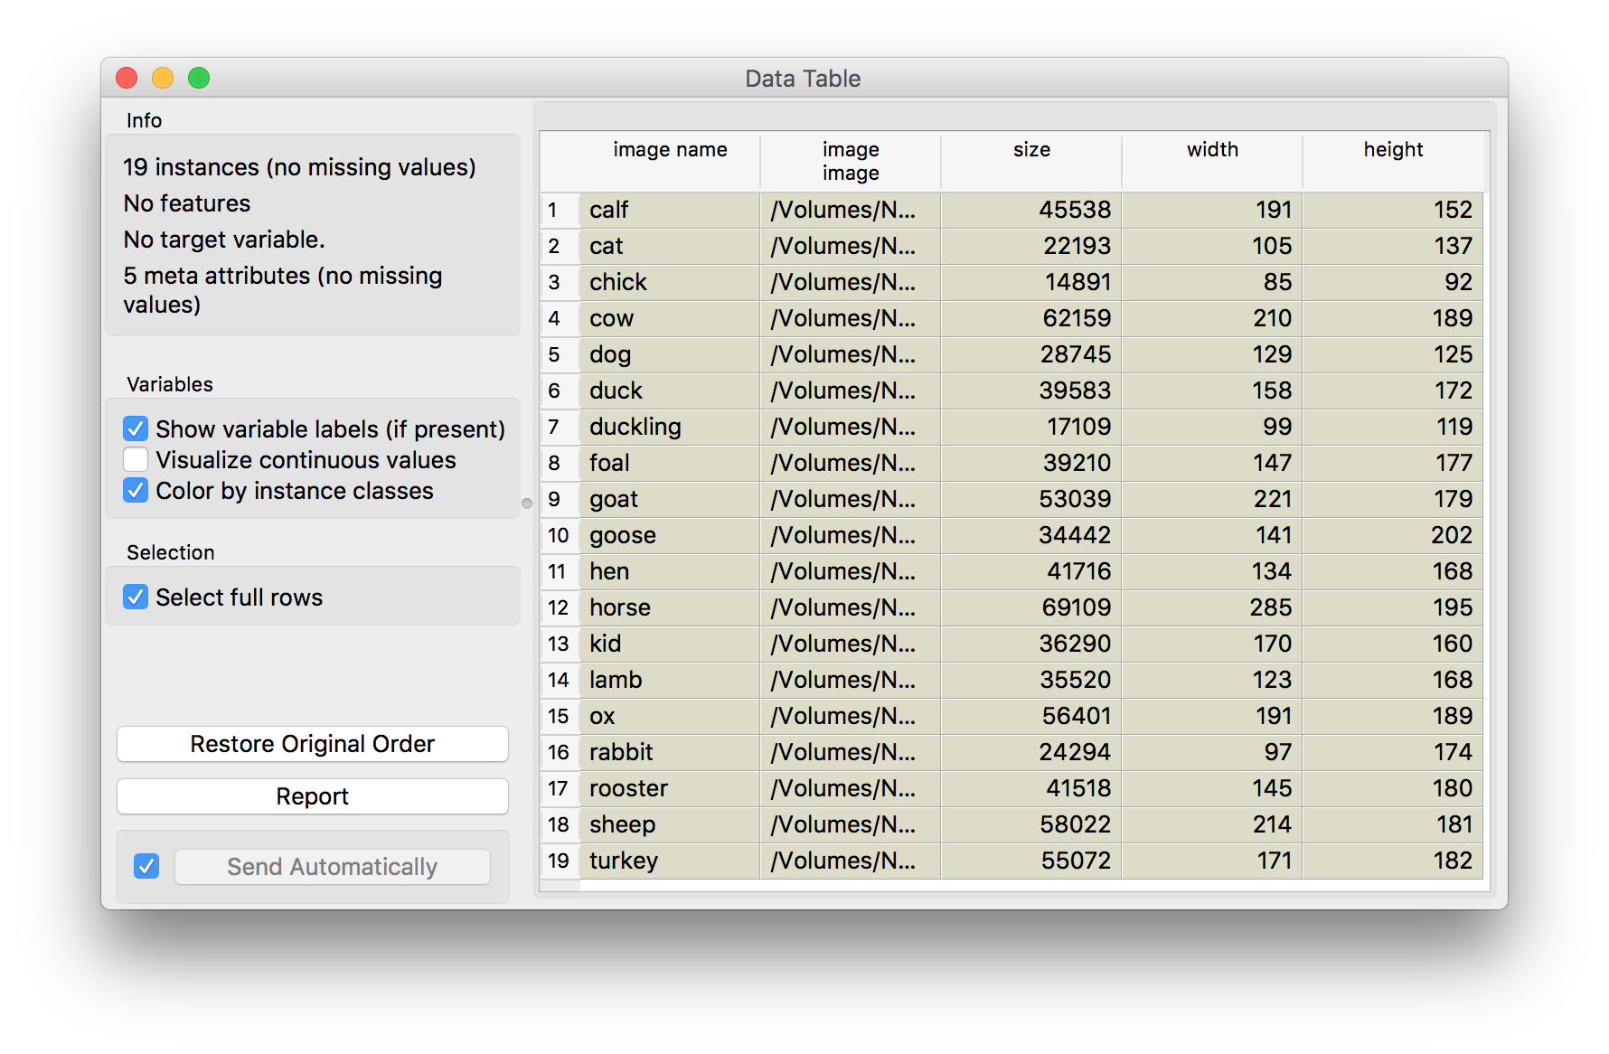The width and height of the screenshot is (1609, 1054).
Task: Enable Visualize continuous values checkbox
Action: pos(136,460)
